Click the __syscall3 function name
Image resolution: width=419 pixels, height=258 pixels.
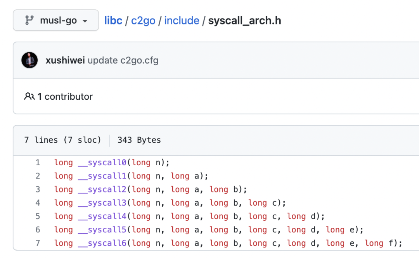click(x=102, y=203)
